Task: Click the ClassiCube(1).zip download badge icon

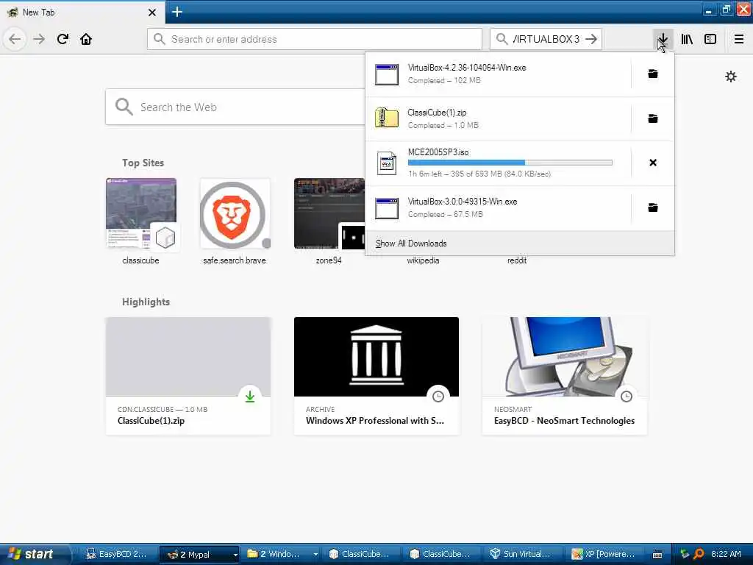Action: point(250,397)
